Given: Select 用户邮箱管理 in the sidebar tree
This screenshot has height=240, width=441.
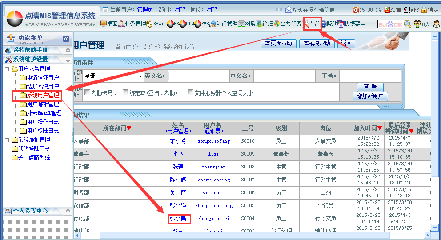Looking at the screenshot, I should tap(43, 104).
